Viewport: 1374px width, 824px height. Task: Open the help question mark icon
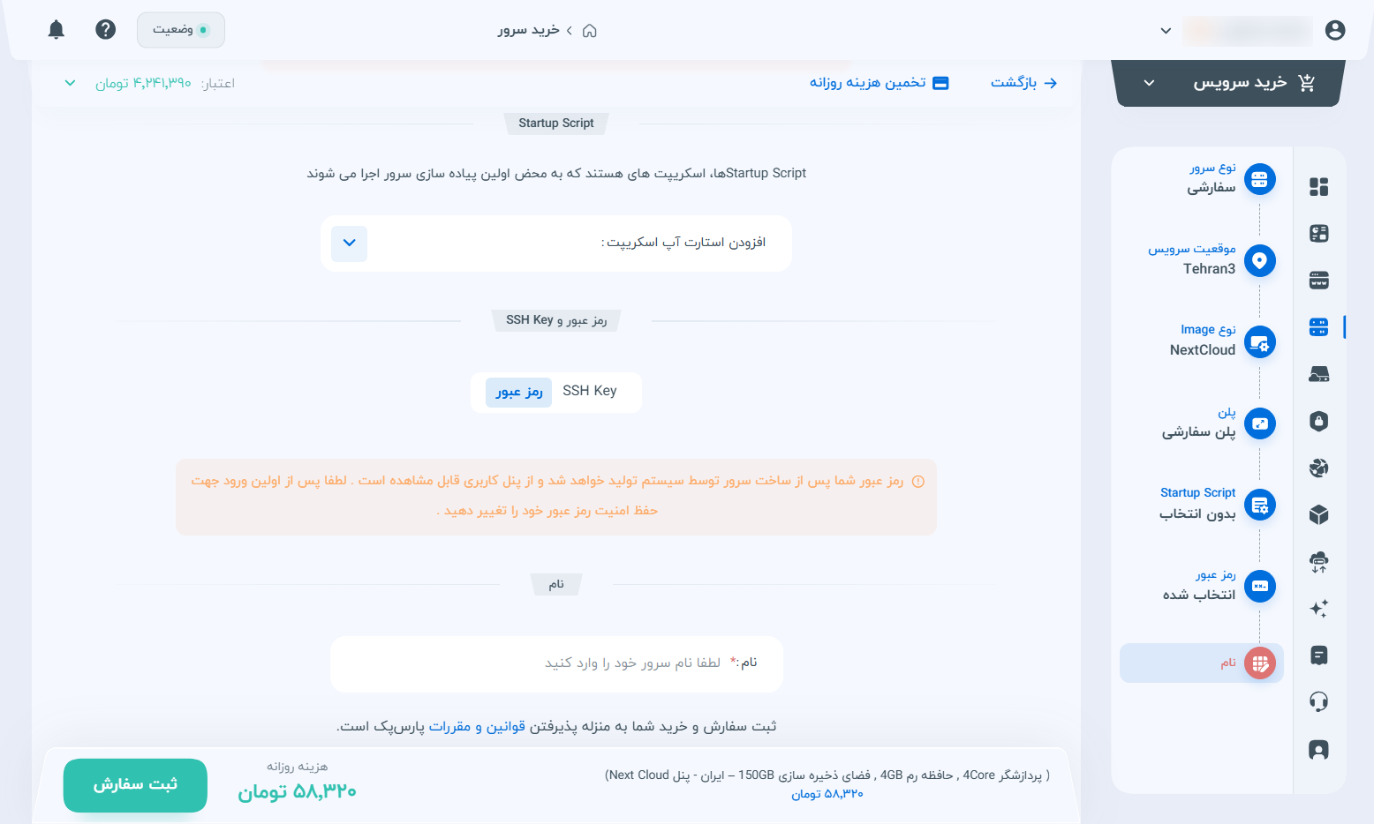(106, 30)
